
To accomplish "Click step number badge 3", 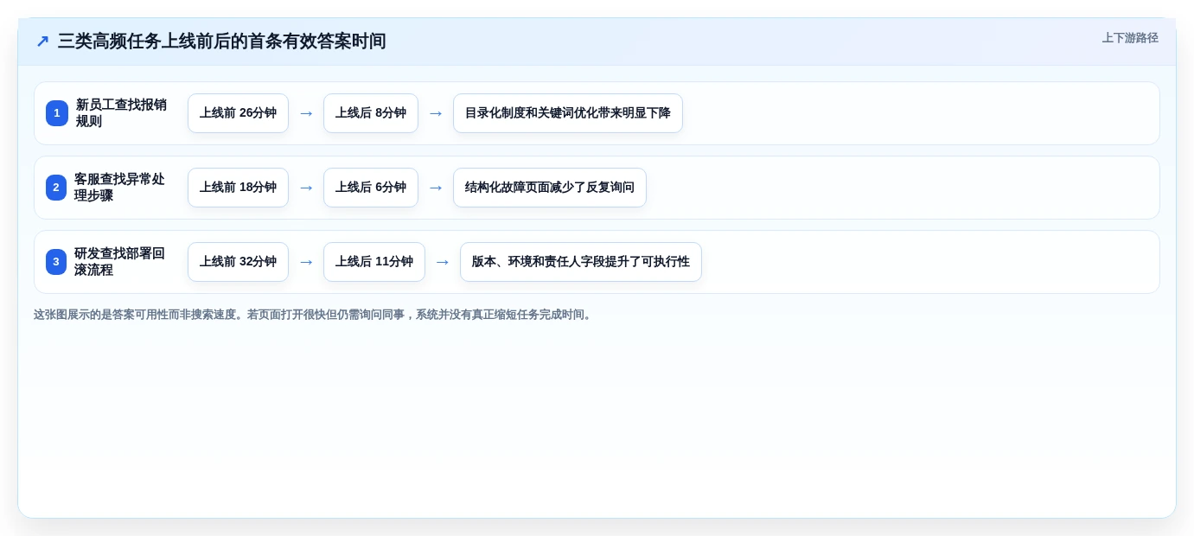I will [56, 262].
